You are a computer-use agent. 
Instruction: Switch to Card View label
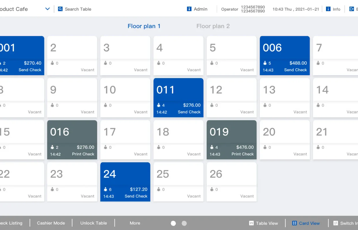(309, 223)
